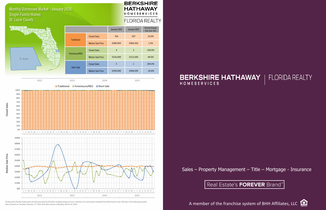This screenshot has width=326, height=210.
Task: Select the January 2026 column header
Action: (116, 29)
